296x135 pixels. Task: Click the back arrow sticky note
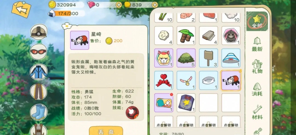coord(21,9)
